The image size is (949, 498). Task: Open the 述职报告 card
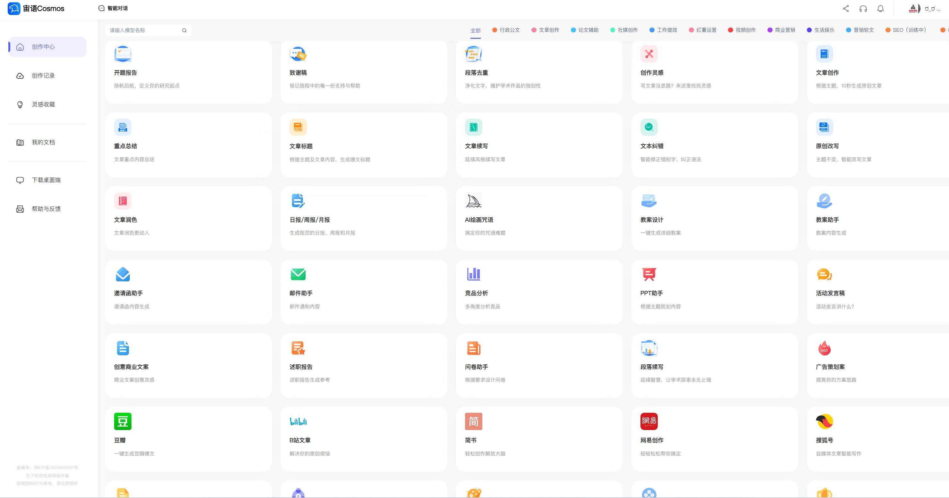tap(364, 366)
